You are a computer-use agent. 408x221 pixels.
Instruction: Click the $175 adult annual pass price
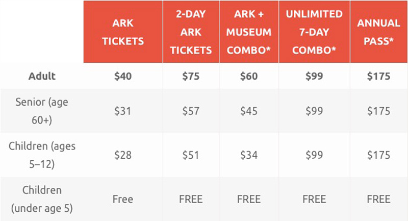click(x=378, y=76)
